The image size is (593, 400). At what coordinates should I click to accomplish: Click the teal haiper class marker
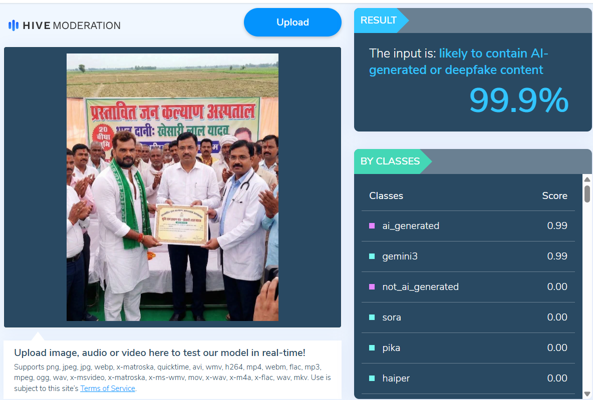pyautogui.click(x=372, y=378)
